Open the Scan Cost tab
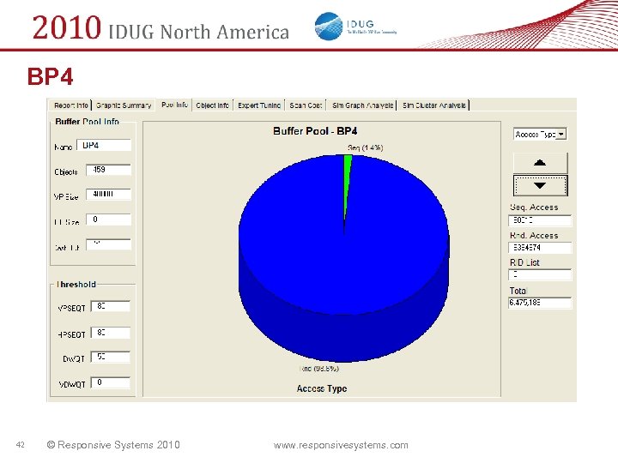The width and height of the screenshot is (618, 463). click(x=306, y=105)
